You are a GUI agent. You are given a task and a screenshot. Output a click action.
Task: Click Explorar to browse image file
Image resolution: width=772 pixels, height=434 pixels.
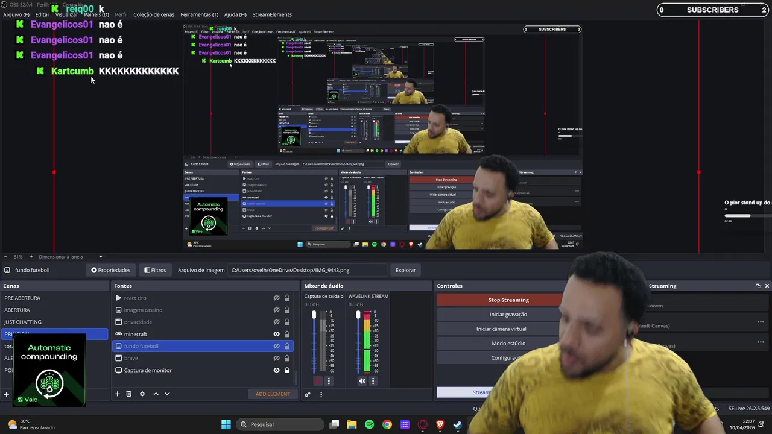click(405, 270)
